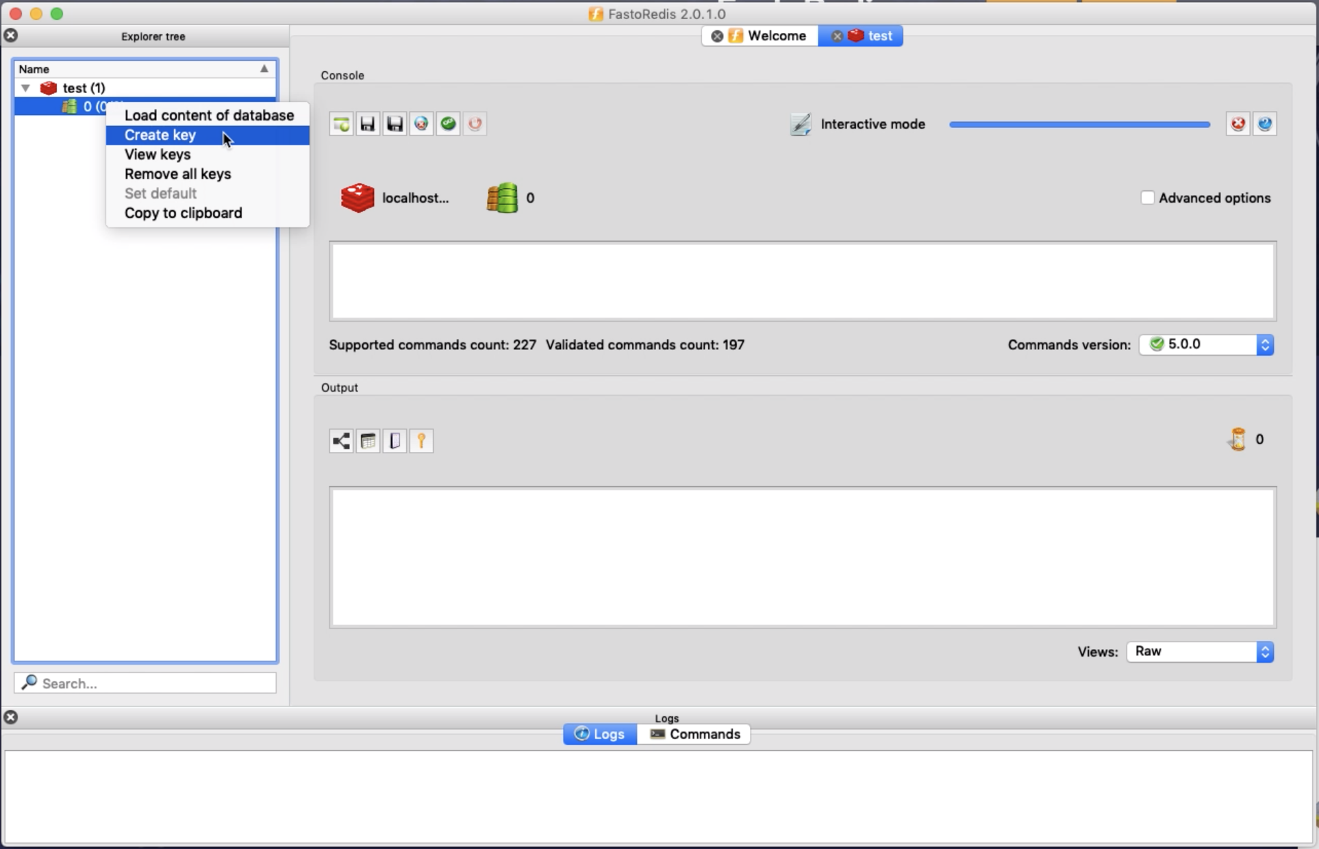Image resolution: width=1319 pixels, height=849 pixels.
Task: Click into the Explorer Search field
Action: [x=145, y=683]
